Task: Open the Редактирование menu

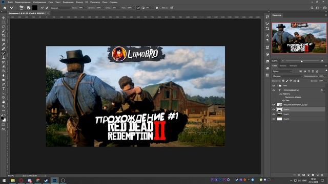Action: pyautogui.click(x=23, y=2)
